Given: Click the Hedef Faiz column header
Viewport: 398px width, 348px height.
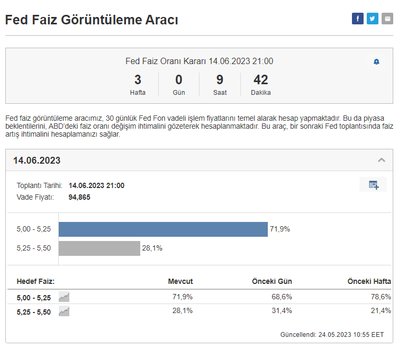Looking at the screenshot, I should click(35, 281).
